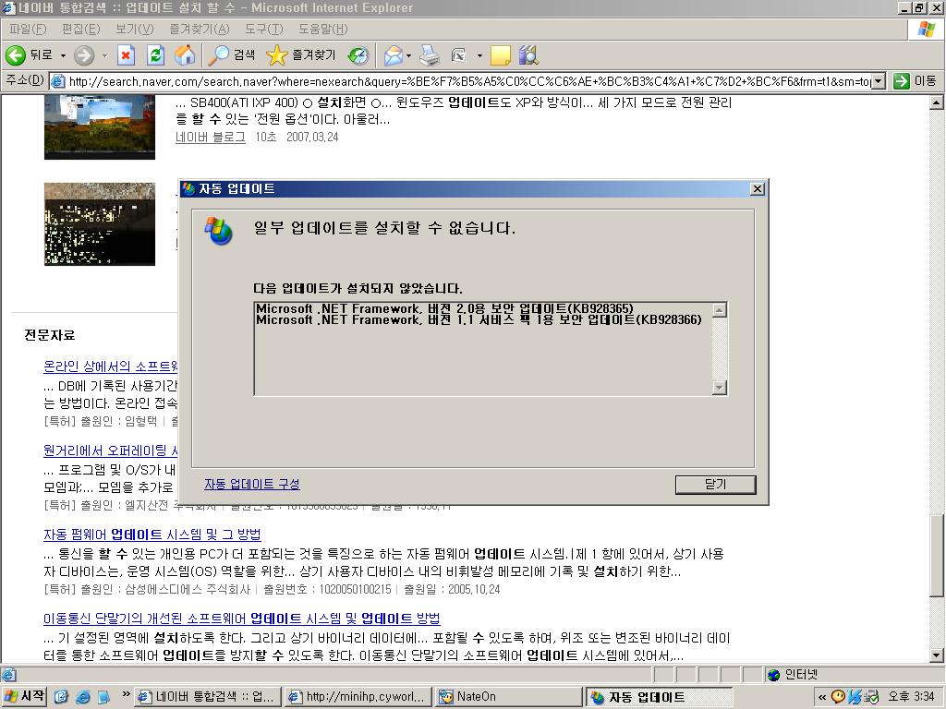Click the system tray clock 오후 3:34
946x709 pixels.
point(910,696)
